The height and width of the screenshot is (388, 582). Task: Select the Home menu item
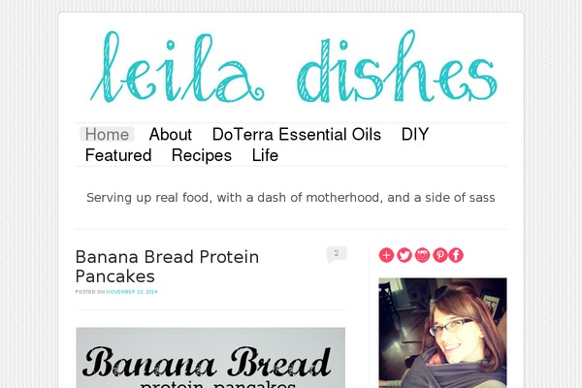coord(107,134)
